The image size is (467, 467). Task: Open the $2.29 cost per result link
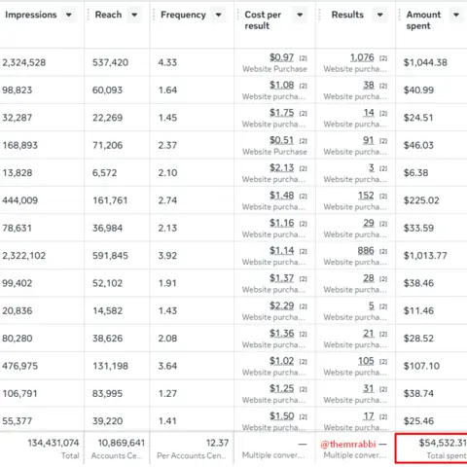click(282, 305)
